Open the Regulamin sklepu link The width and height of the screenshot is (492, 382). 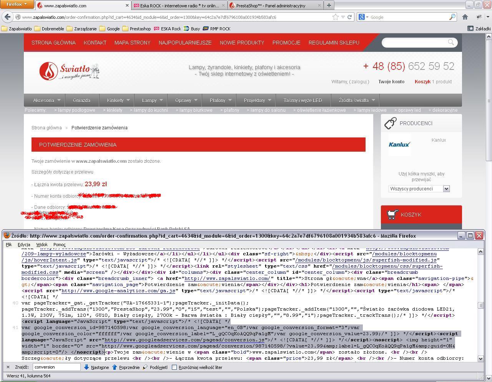point(334,43)
